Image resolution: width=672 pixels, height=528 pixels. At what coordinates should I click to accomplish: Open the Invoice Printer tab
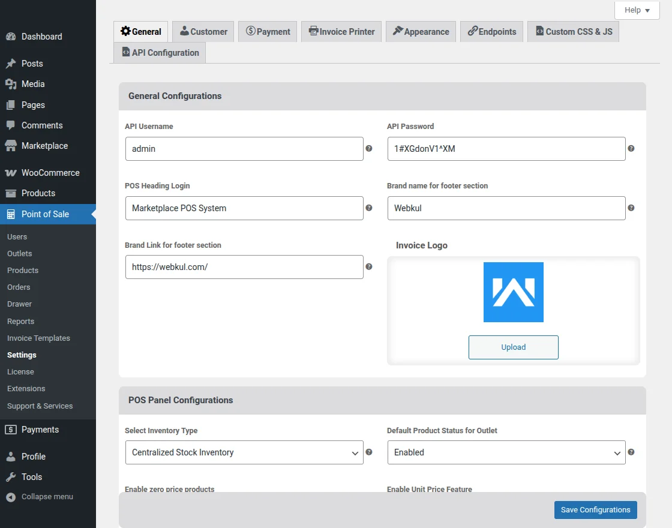(x=341, y=32)
